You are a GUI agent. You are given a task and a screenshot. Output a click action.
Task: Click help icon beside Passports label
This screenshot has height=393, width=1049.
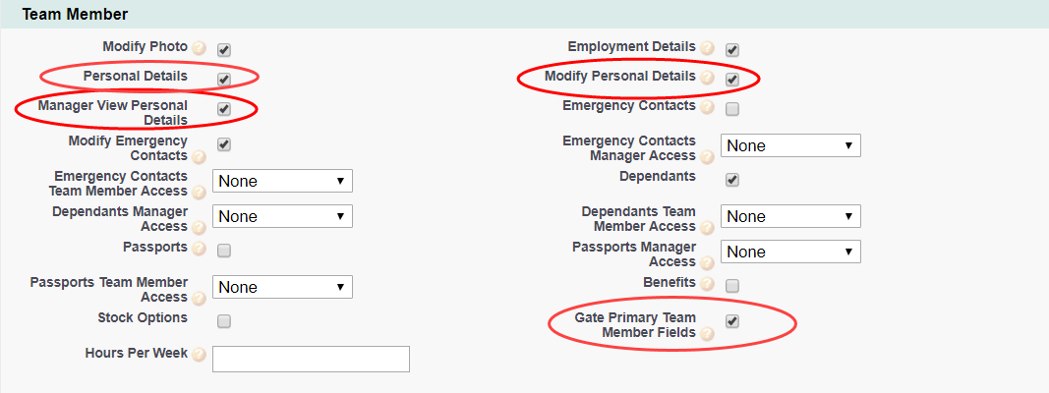200,249
